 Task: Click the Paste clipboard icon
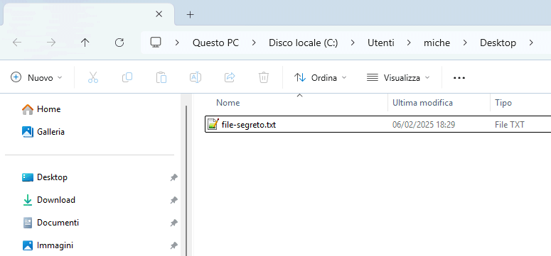pyautogui.click(x=161, y=77)
